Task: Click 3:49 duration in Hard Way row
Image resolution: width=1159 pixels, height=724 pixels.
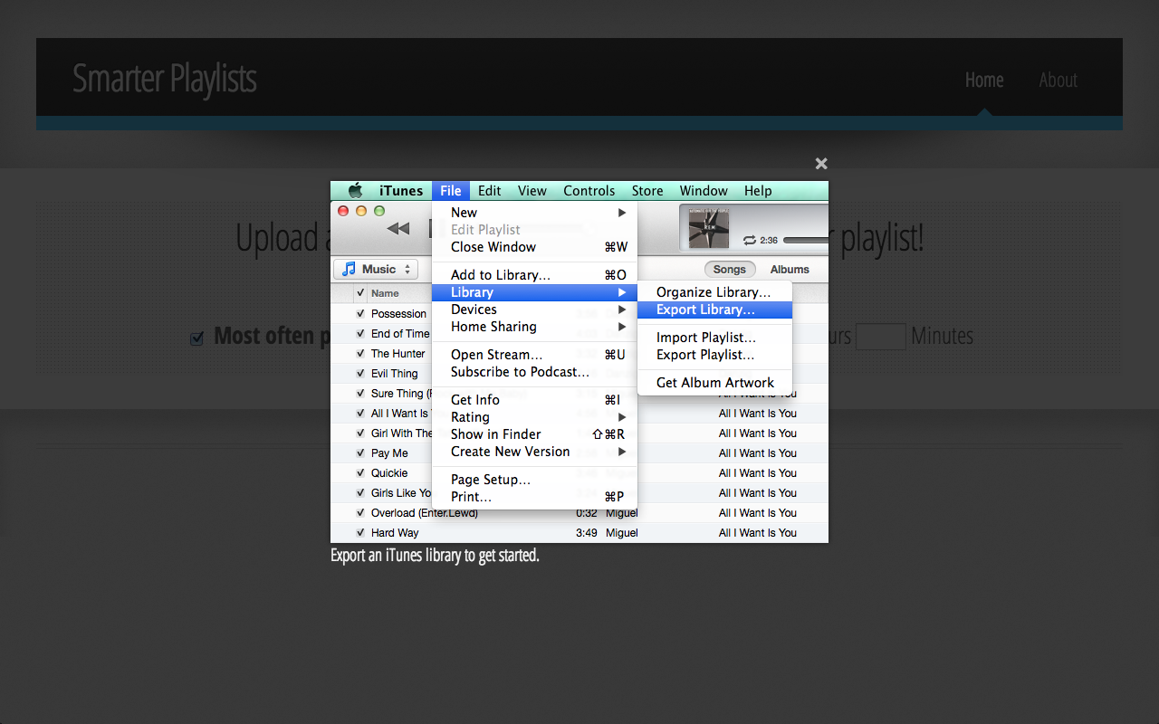Action: point(586,533)
